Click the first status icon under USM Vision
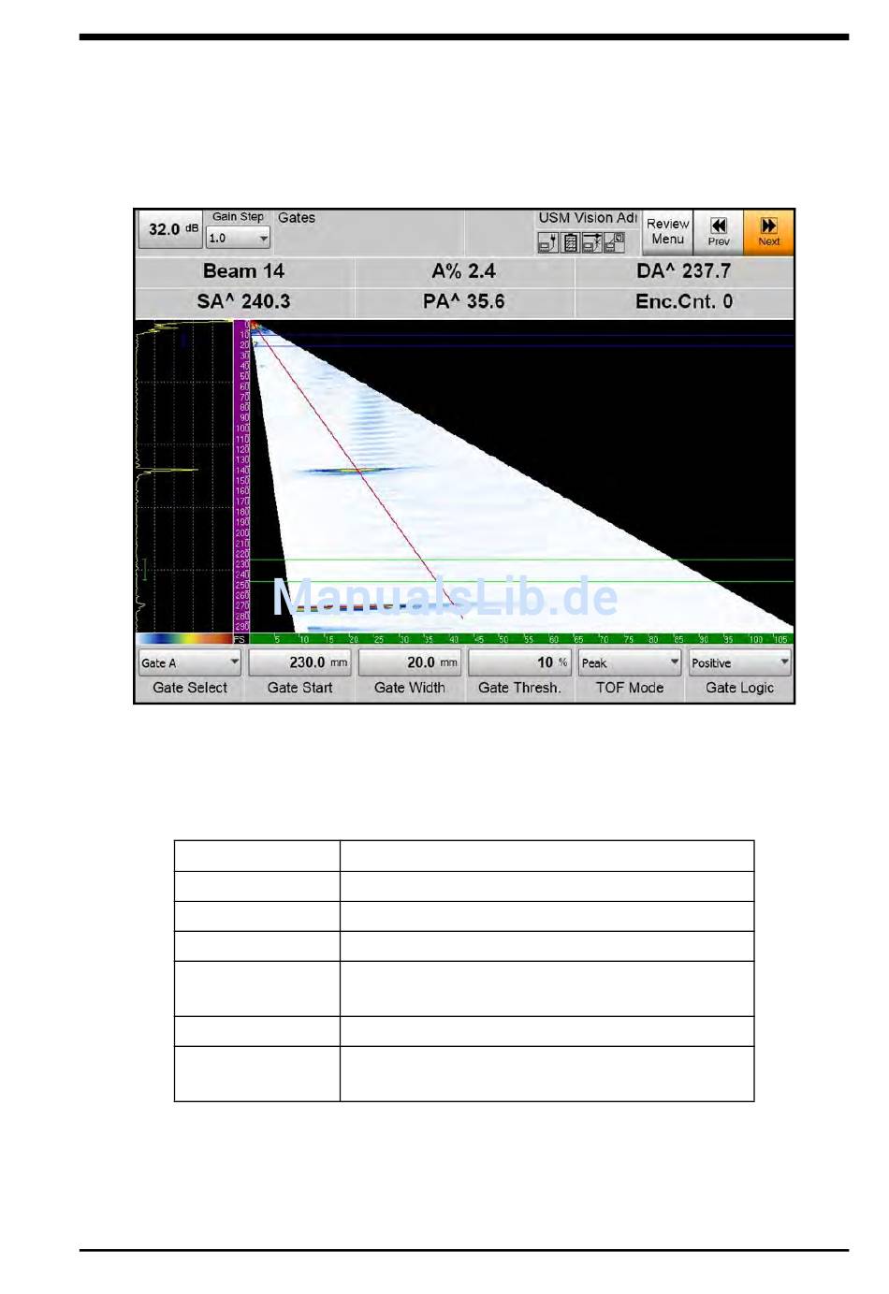Viewport: 889px width, 1294px height. click(547, 242)
